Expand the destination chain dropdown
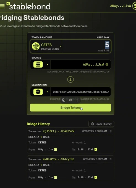 point(47,92)
